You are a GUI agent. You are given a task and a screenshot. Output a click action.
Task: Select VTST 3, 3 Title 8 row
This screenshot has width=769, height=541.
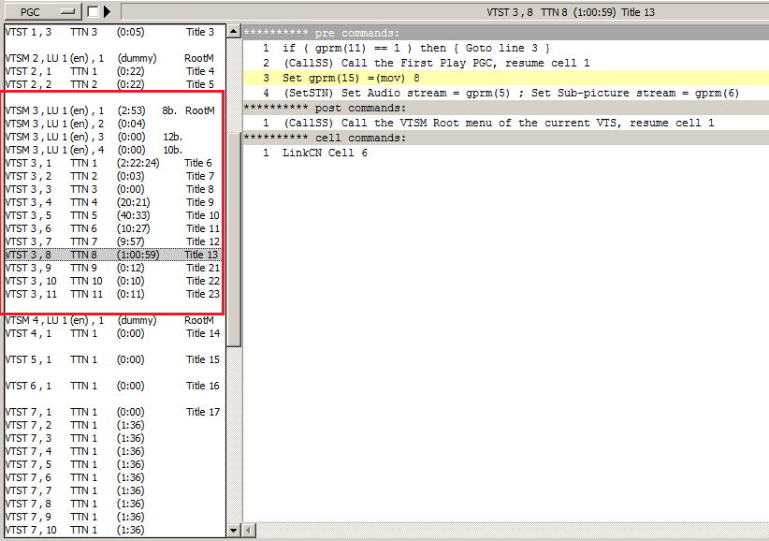[114, 189]
